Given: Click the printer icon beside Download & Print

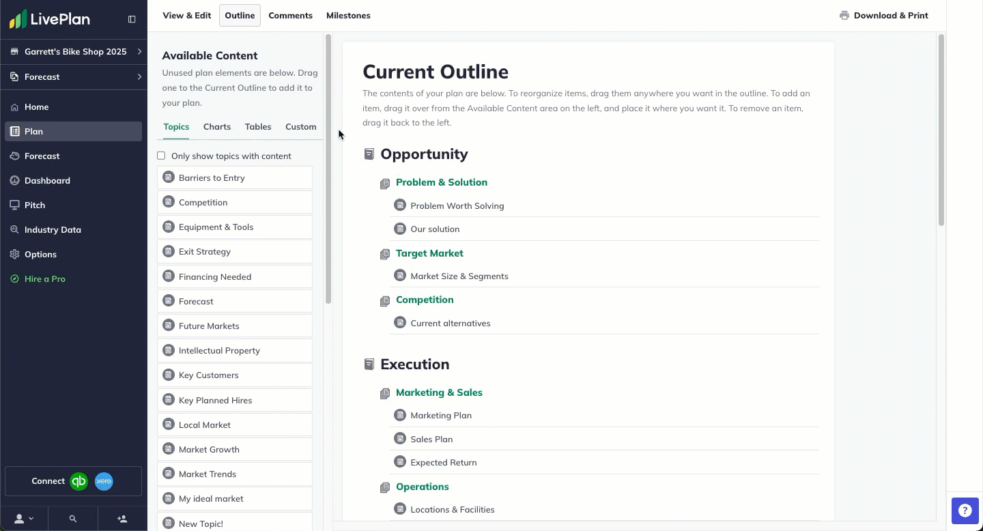Looking at the screenshot, I should (844, 16).
